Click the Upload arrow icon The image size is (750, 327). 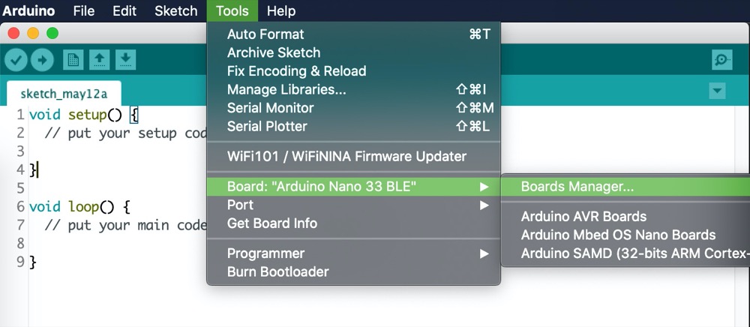click(x=42, y=60)
